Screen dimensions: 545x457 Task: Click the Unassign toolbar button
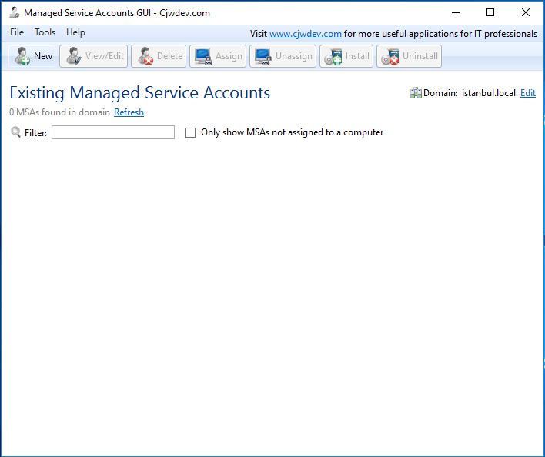coord(283,56)
